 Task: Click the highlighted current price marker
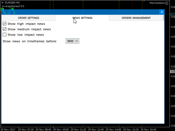point(173,72)
